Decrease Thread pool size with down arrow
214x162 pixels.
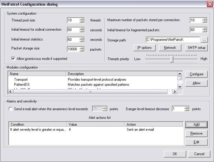click(82, 21)
